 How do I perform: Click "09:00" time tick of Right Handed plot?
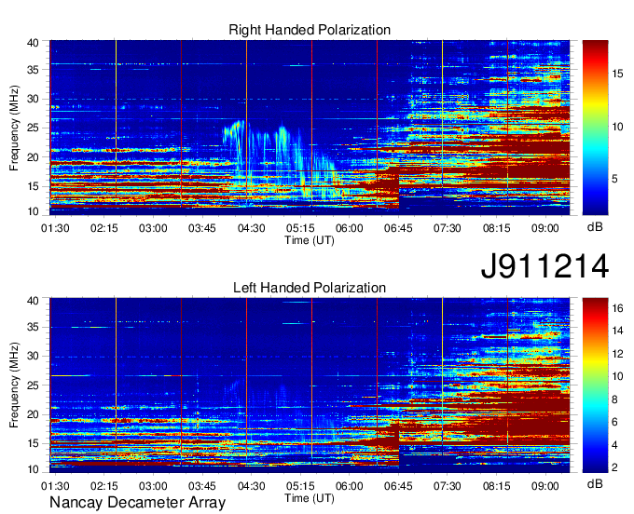pyautogui.click(x=545, y=228)
